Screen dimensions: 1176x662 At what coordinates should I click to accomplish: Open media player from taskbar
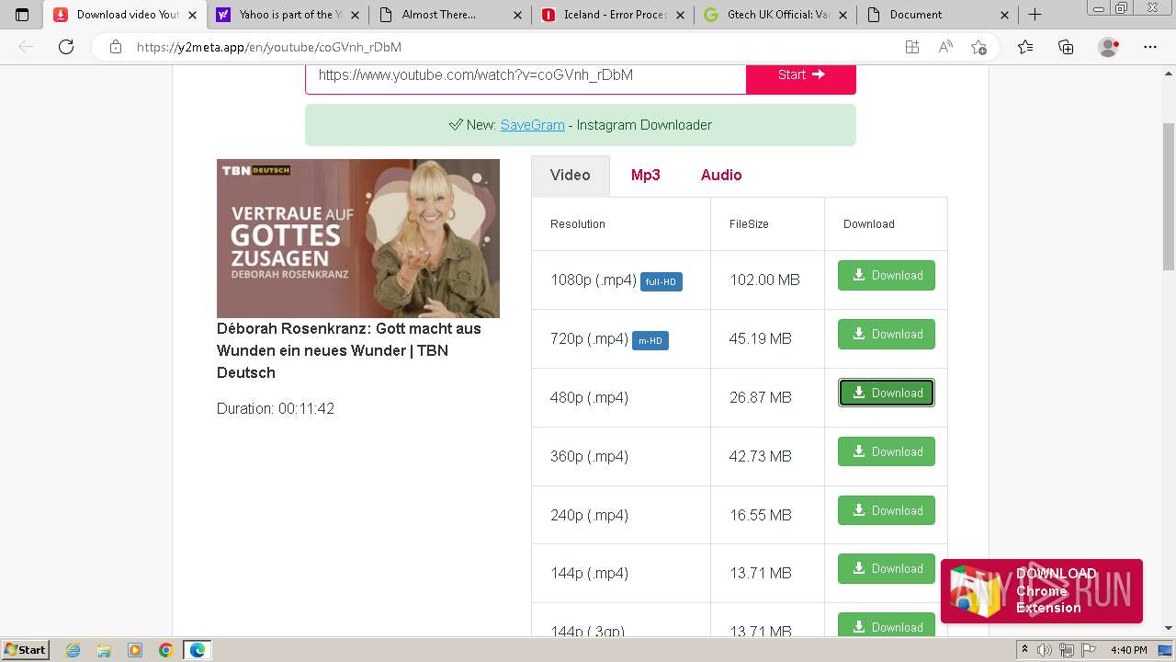135,650
